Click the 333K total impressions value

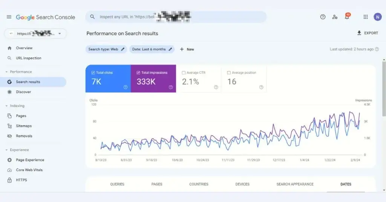(x=146, y=81)
